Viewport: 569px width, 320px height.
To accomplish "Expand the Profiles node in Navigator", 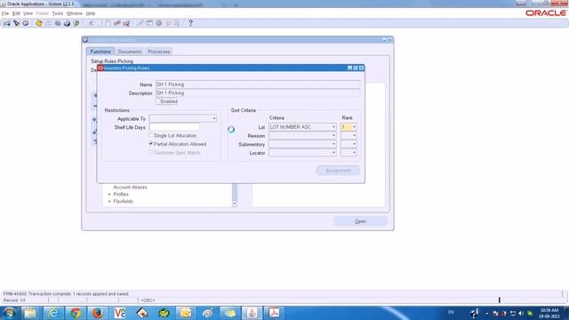I will point(109,195).
